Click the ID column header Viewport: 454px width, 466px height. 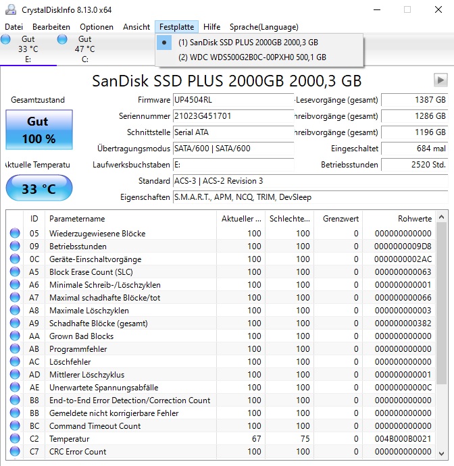(x=34, y=219)
